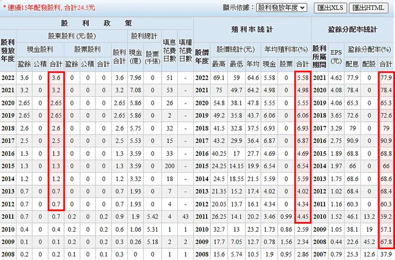This screenshot has width=395, height=260.
Task: Click the 7.05 lowest price cell for 2009
Action: click(x=236, y=242)
